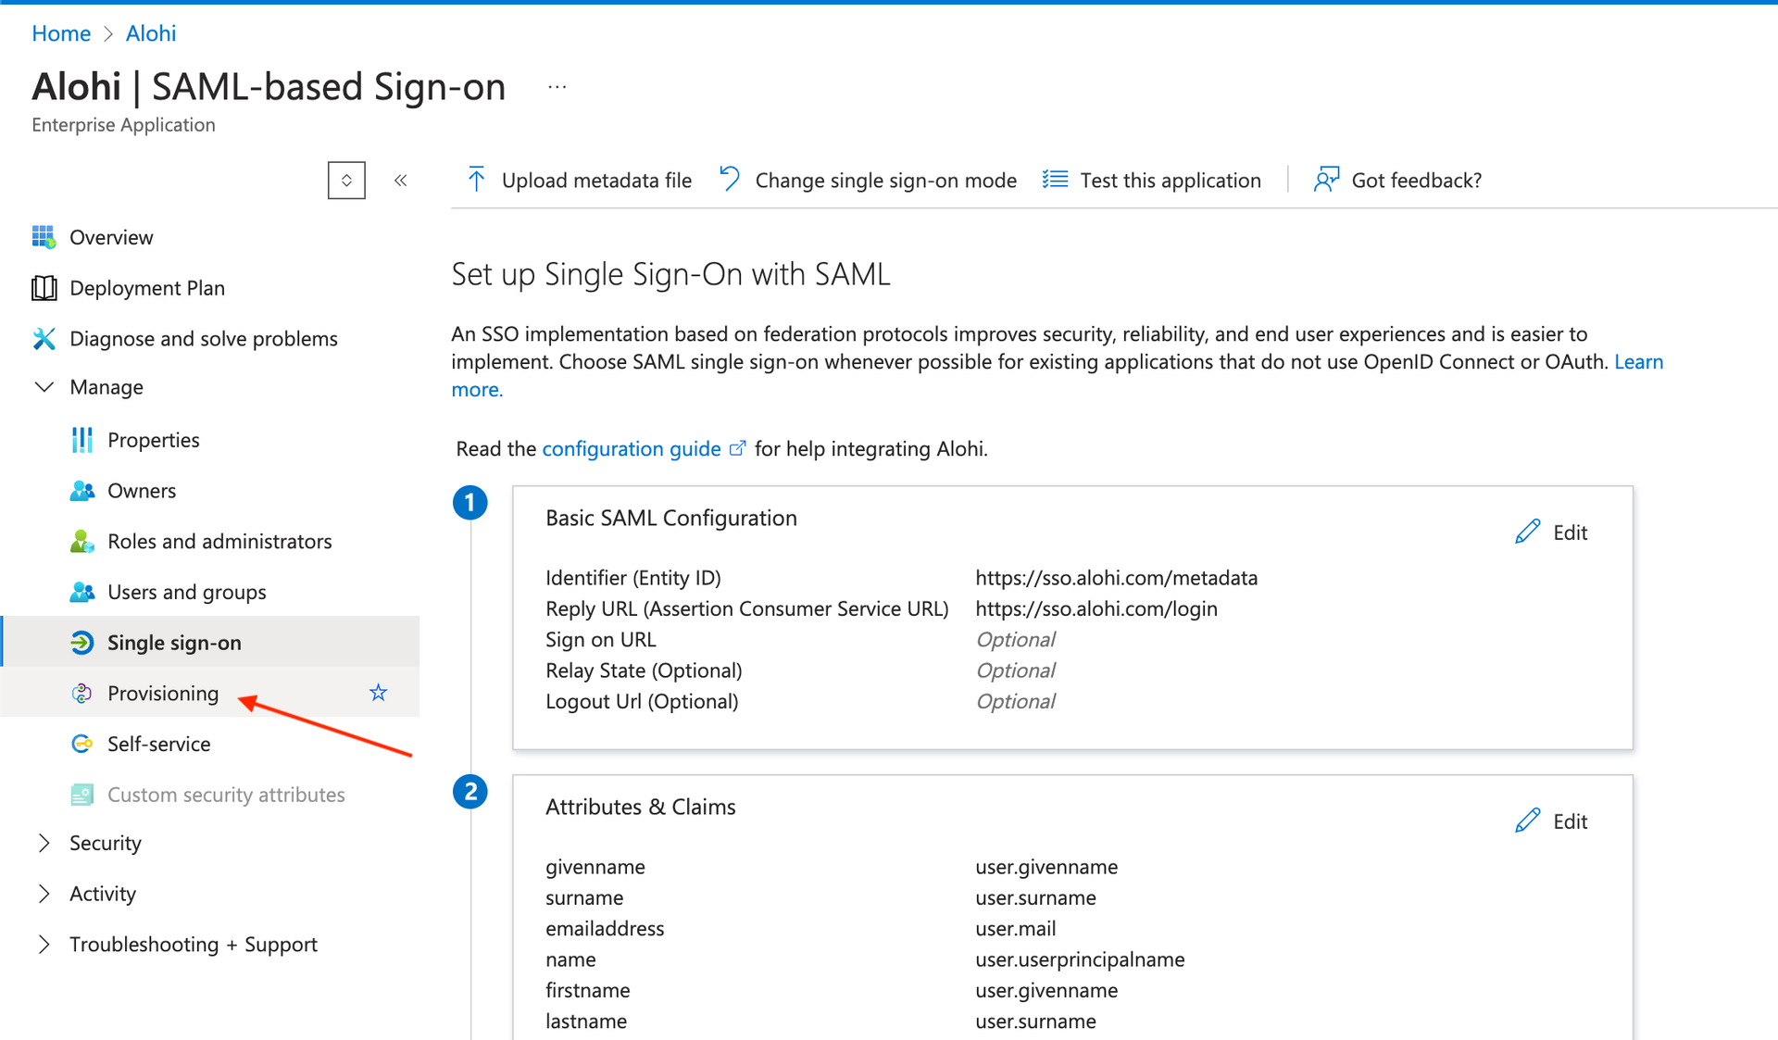Click the Learn more link
The image size is (1778, 1040).
pyautogui.click(x=1638, y=362)
